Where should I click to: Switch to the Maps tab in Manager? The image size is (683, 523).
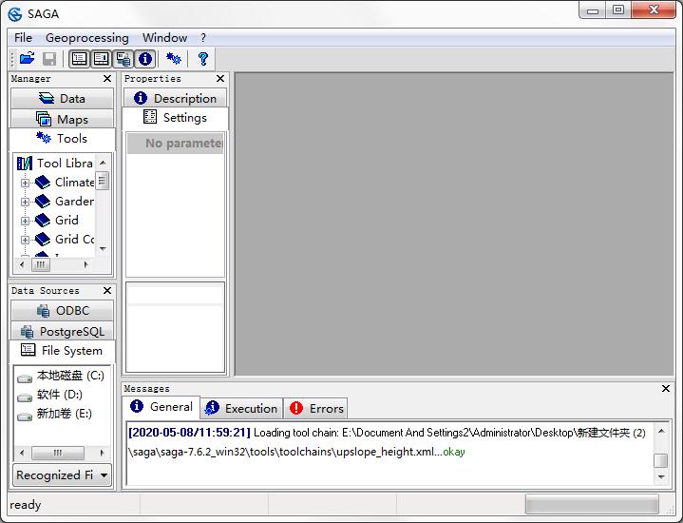point(62,119)
